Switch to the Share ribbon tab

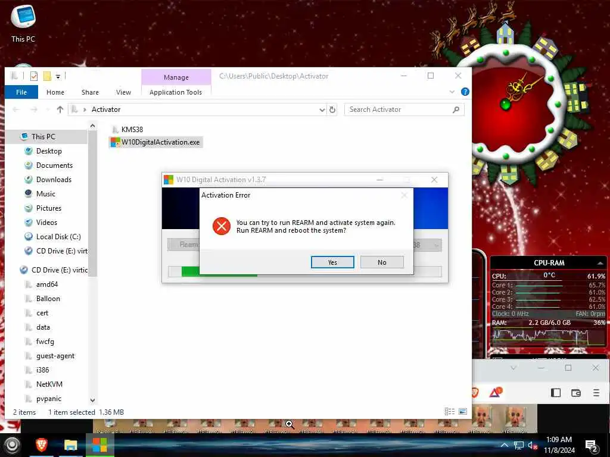[91, 92]
